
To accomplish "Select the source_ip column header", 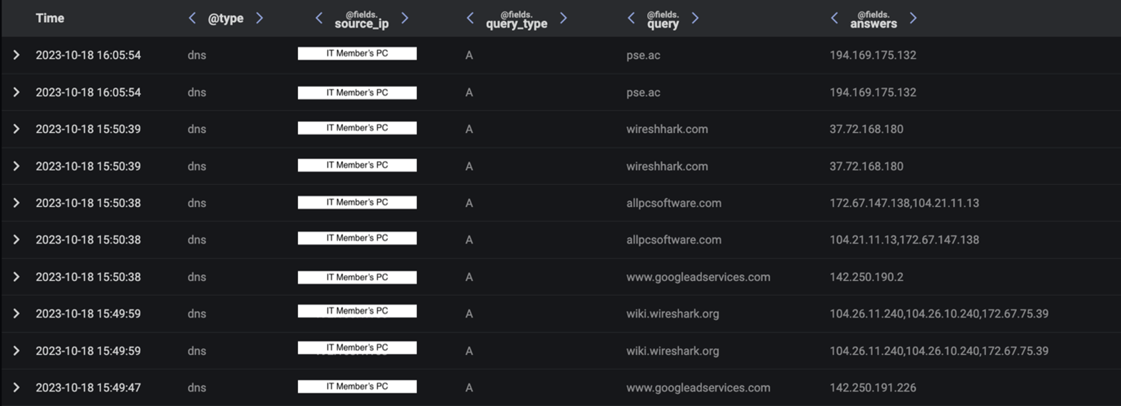I will point(361,20).
